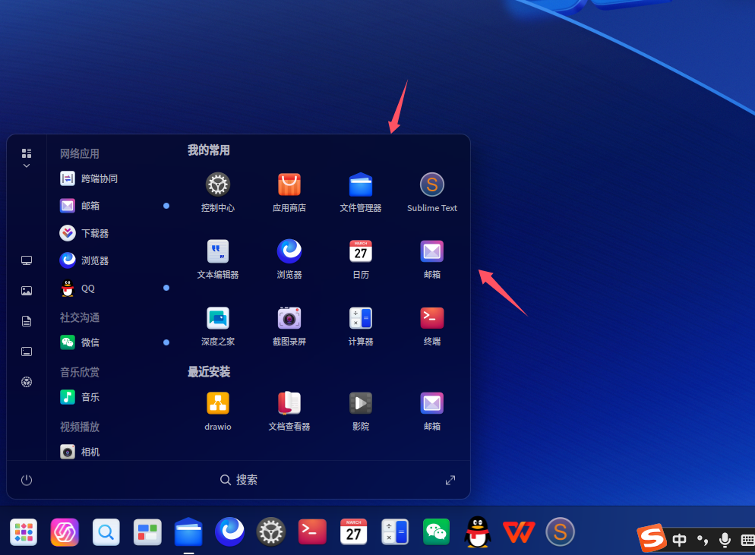Open WPS Office from the dock
Screen dimensions: 755x555
coord(519,532)
